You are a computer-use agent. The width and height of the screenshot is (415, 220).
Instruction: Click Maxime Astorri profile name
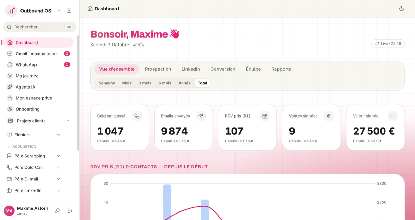pos(33,208)
